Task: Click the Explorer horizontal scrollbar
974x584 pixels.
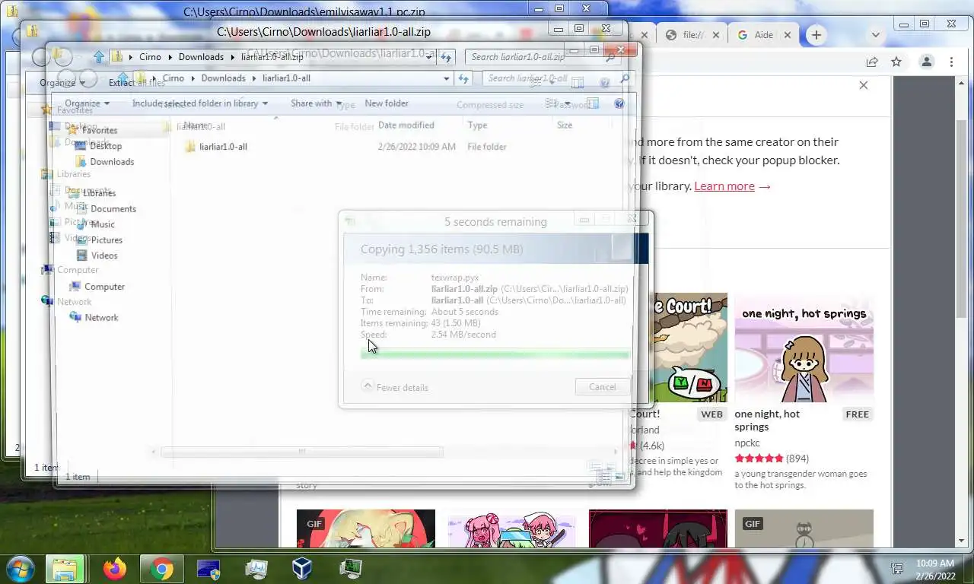Action: pyautogui.click(x=301, y=452)
